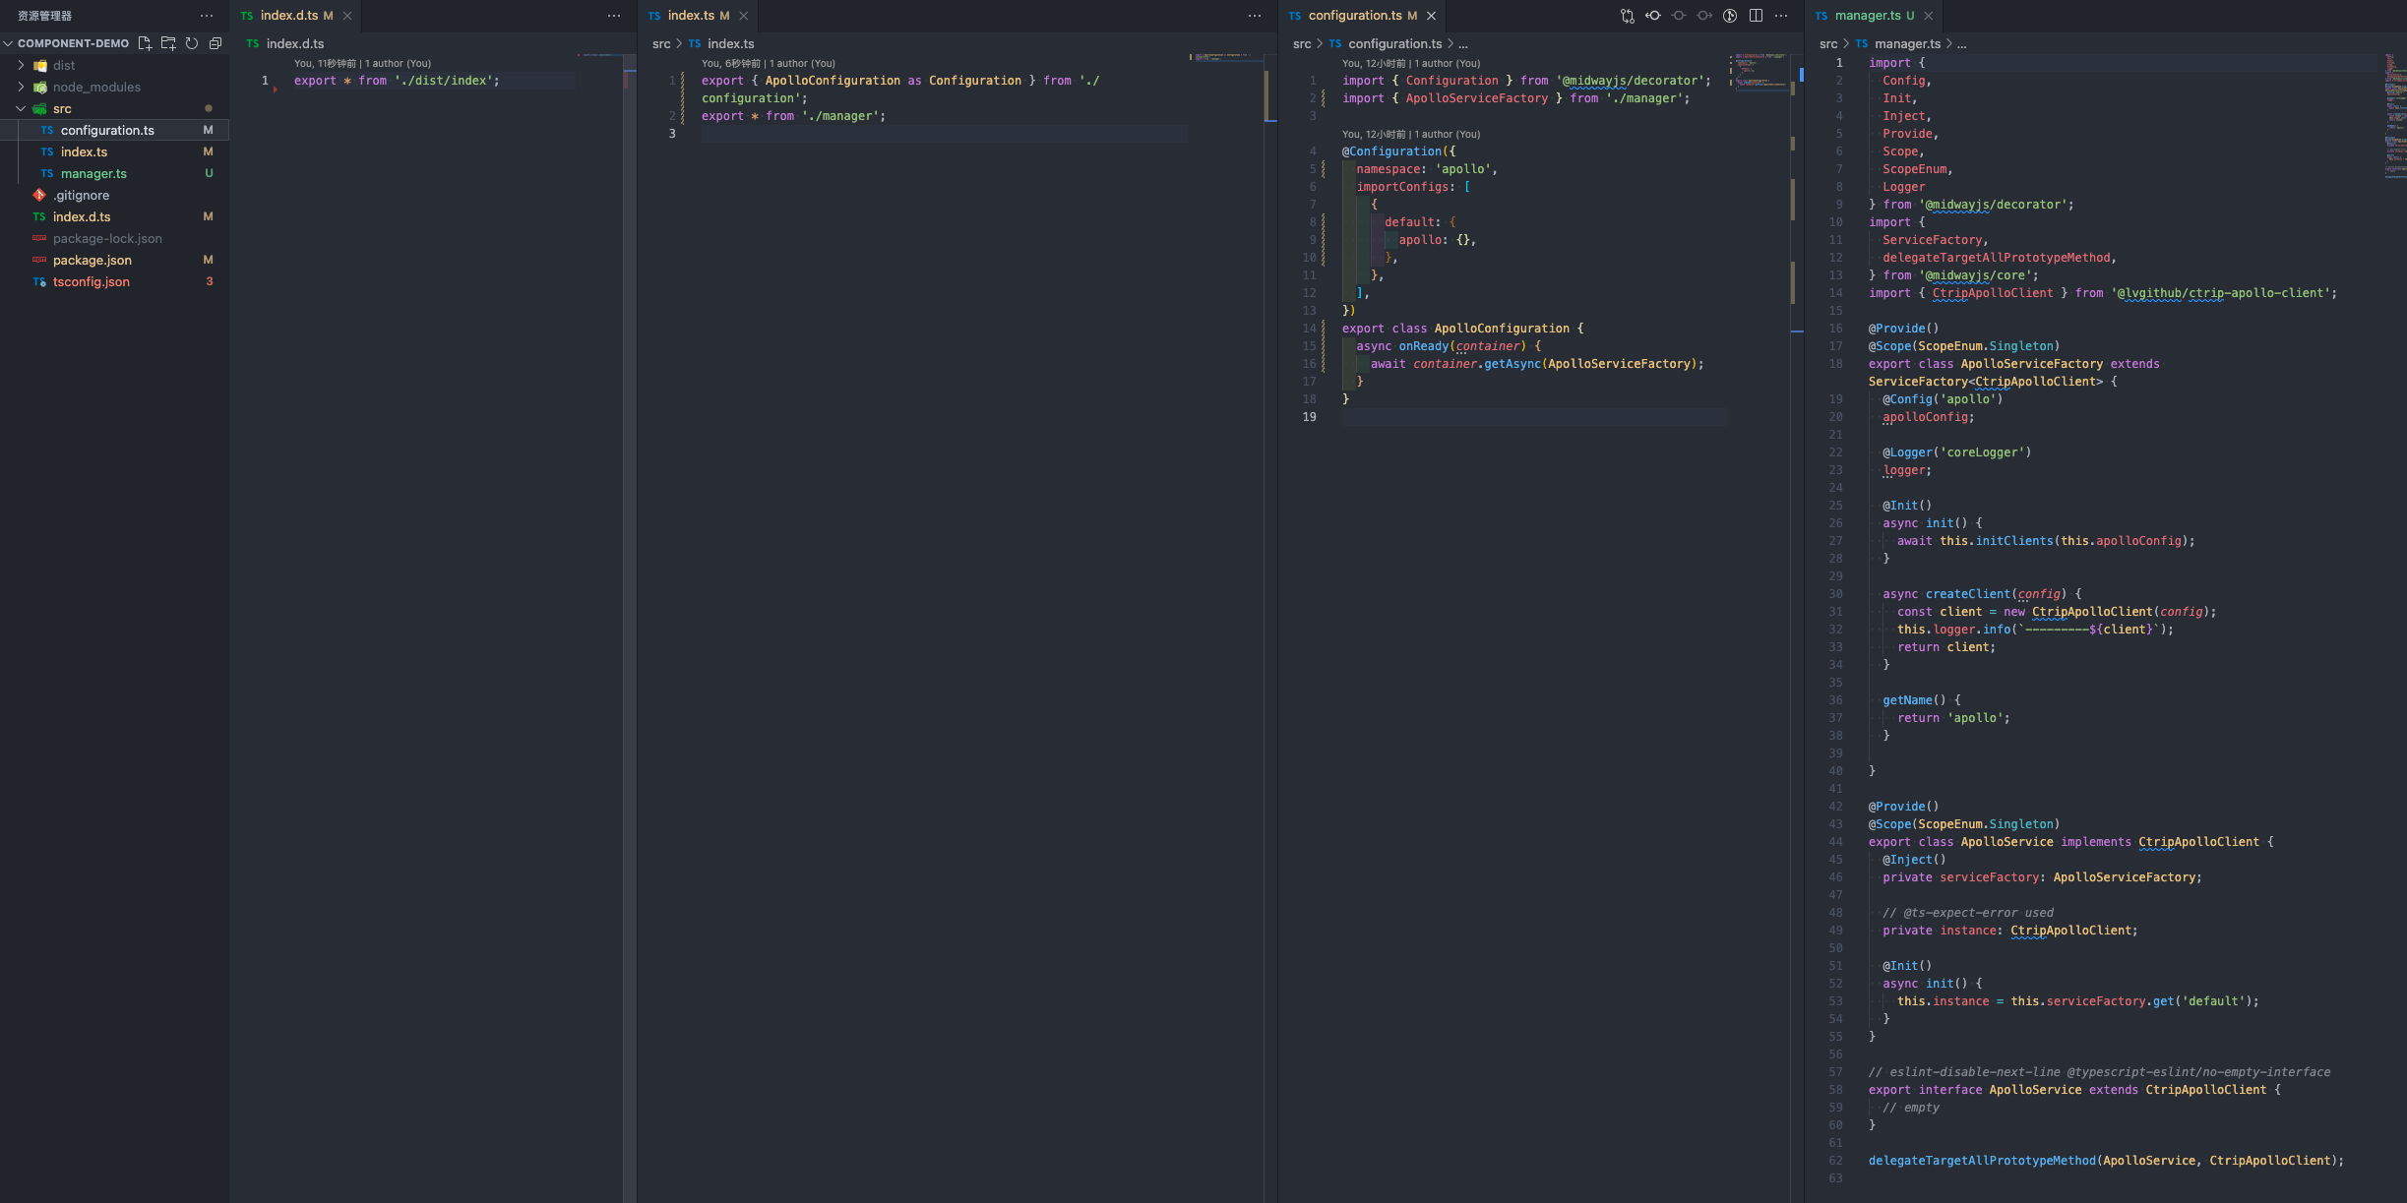
Task: Refresh the file explorer
Action: pos(192,43)
